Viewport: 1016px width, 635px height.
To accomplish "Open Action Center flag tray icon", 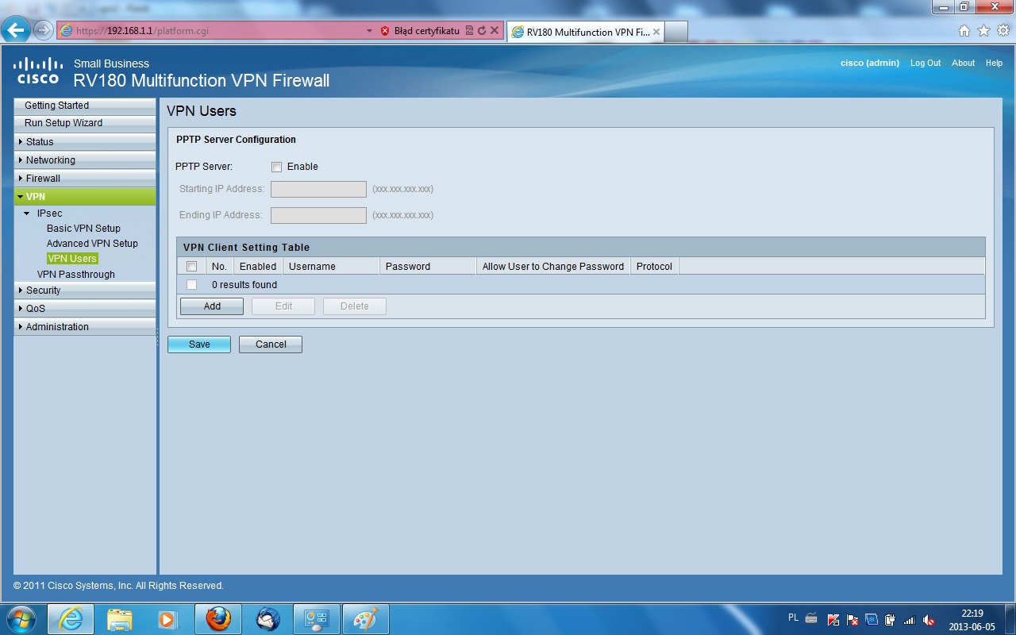I will tap(852, 620).
